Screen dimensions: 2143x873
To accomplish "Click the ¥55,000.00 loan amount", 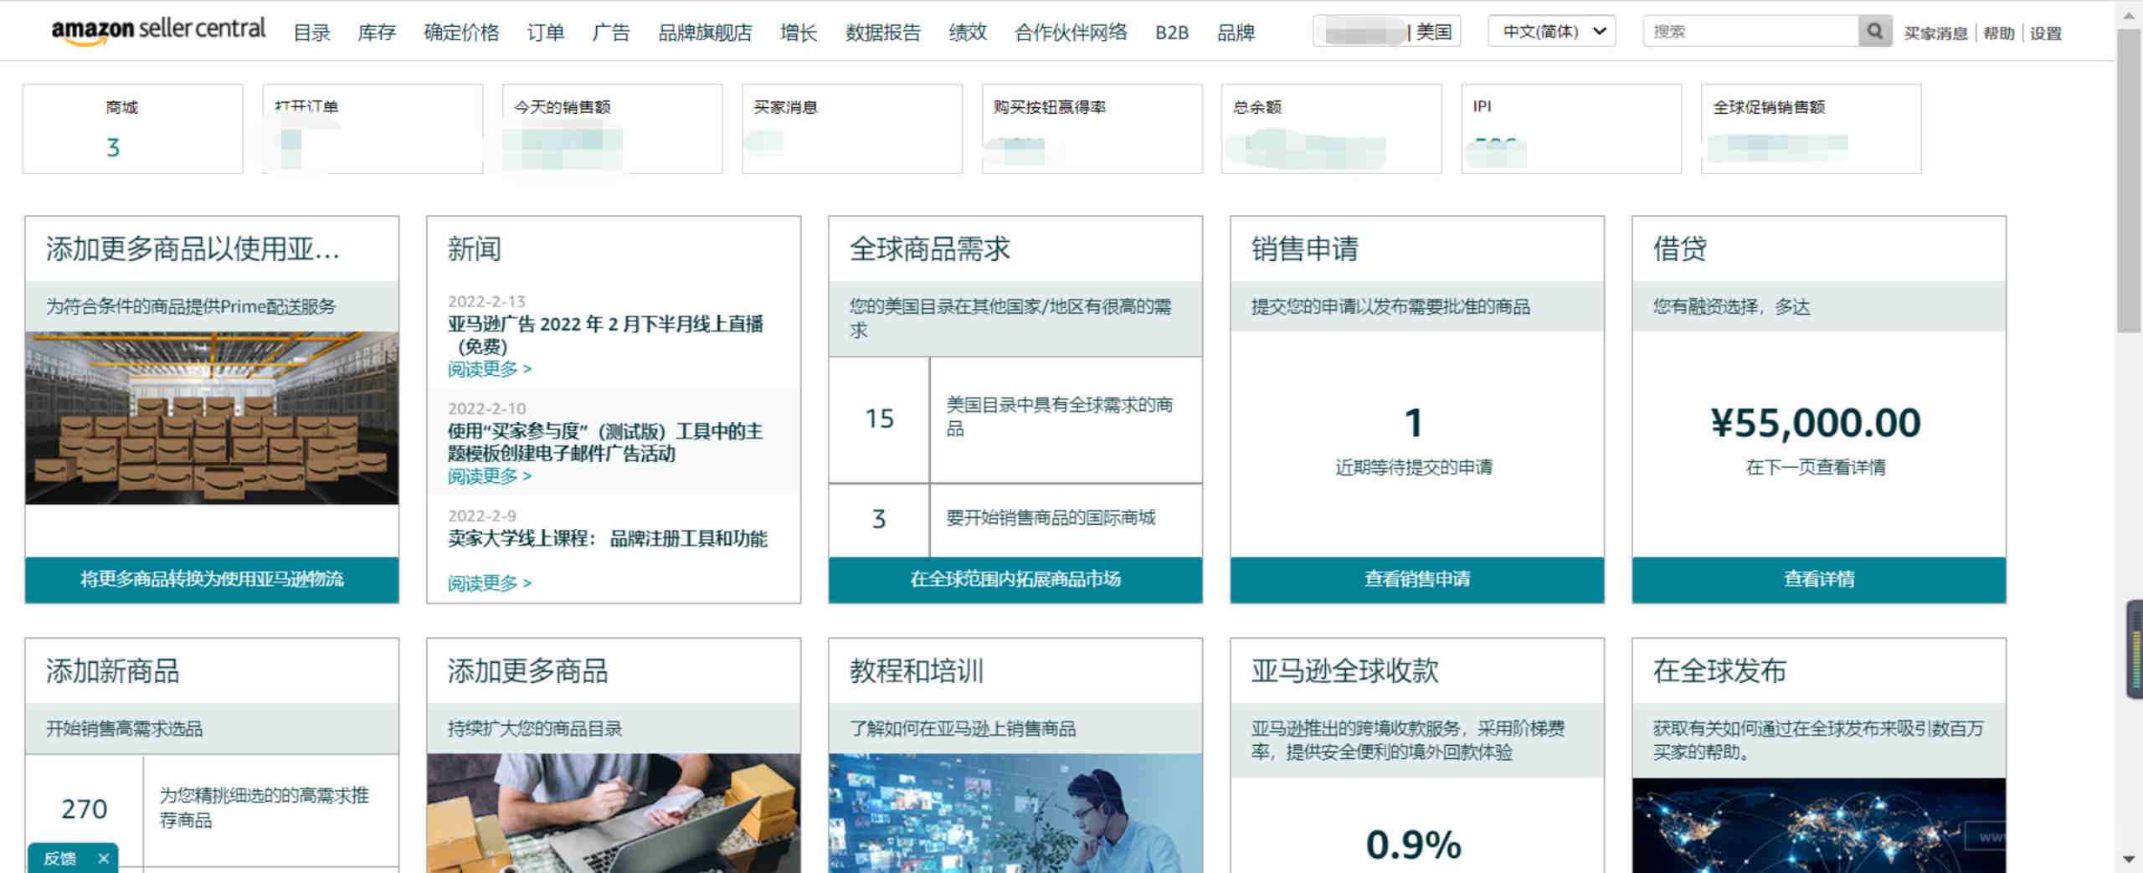I will click(1816, 423).
